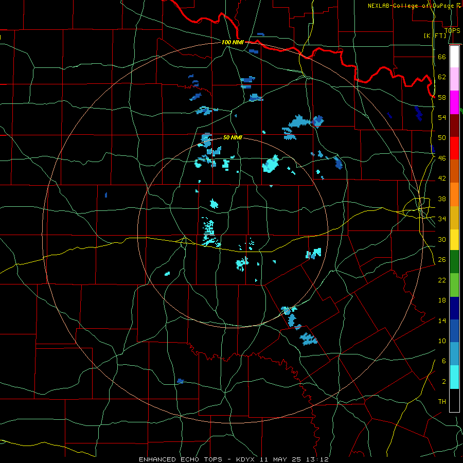Pick the dark green legend swatch
463x463 pixels.
click(454, 262)
